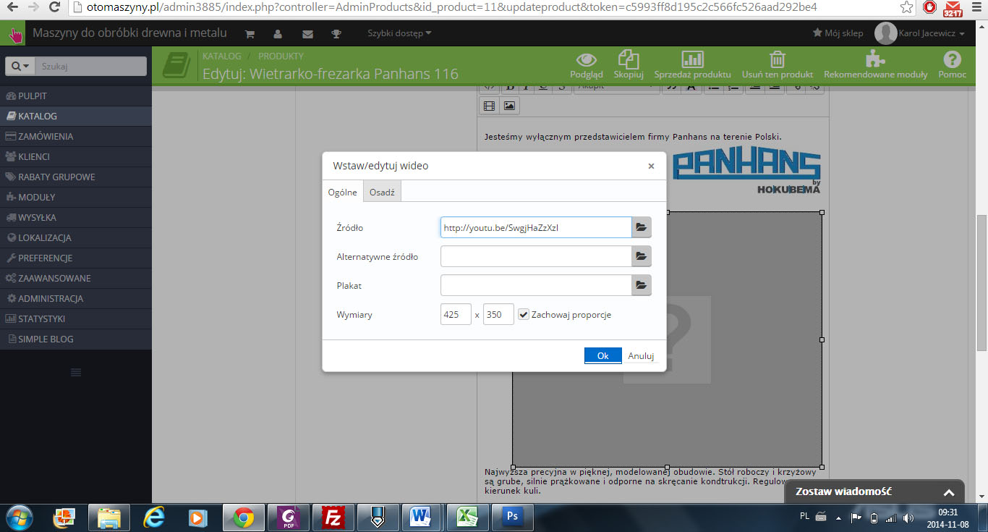Open RABATY GRUPOWE in the sidebar
Viewport: 988px width, 532px height.
(76, 177)
